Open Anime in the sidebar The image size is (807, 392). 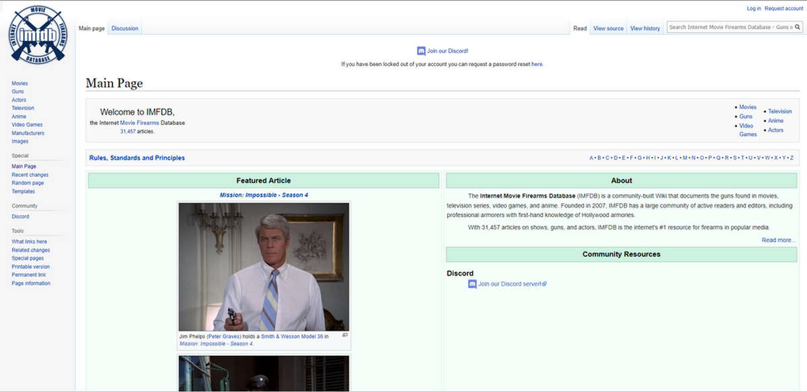click(19, 116)
